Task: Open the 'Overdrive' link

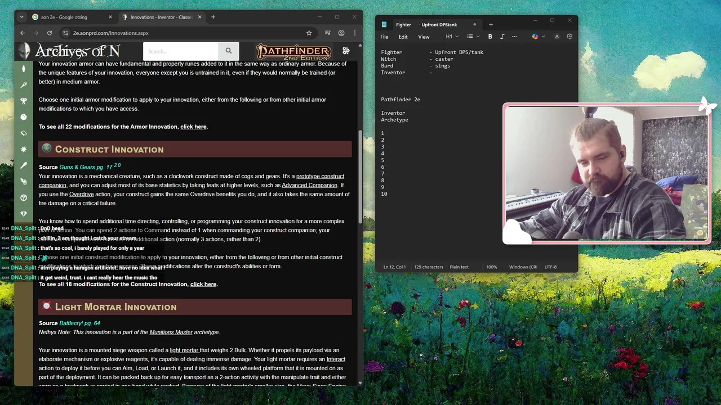Action: coord(82,194)
